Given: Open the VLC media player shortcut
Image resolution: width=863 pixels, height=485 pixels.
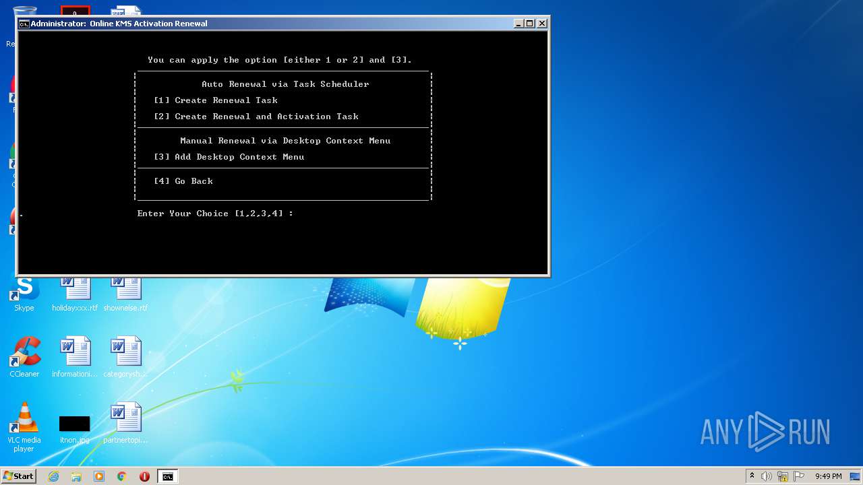Looking at the screenshot, I should (24, 427).
